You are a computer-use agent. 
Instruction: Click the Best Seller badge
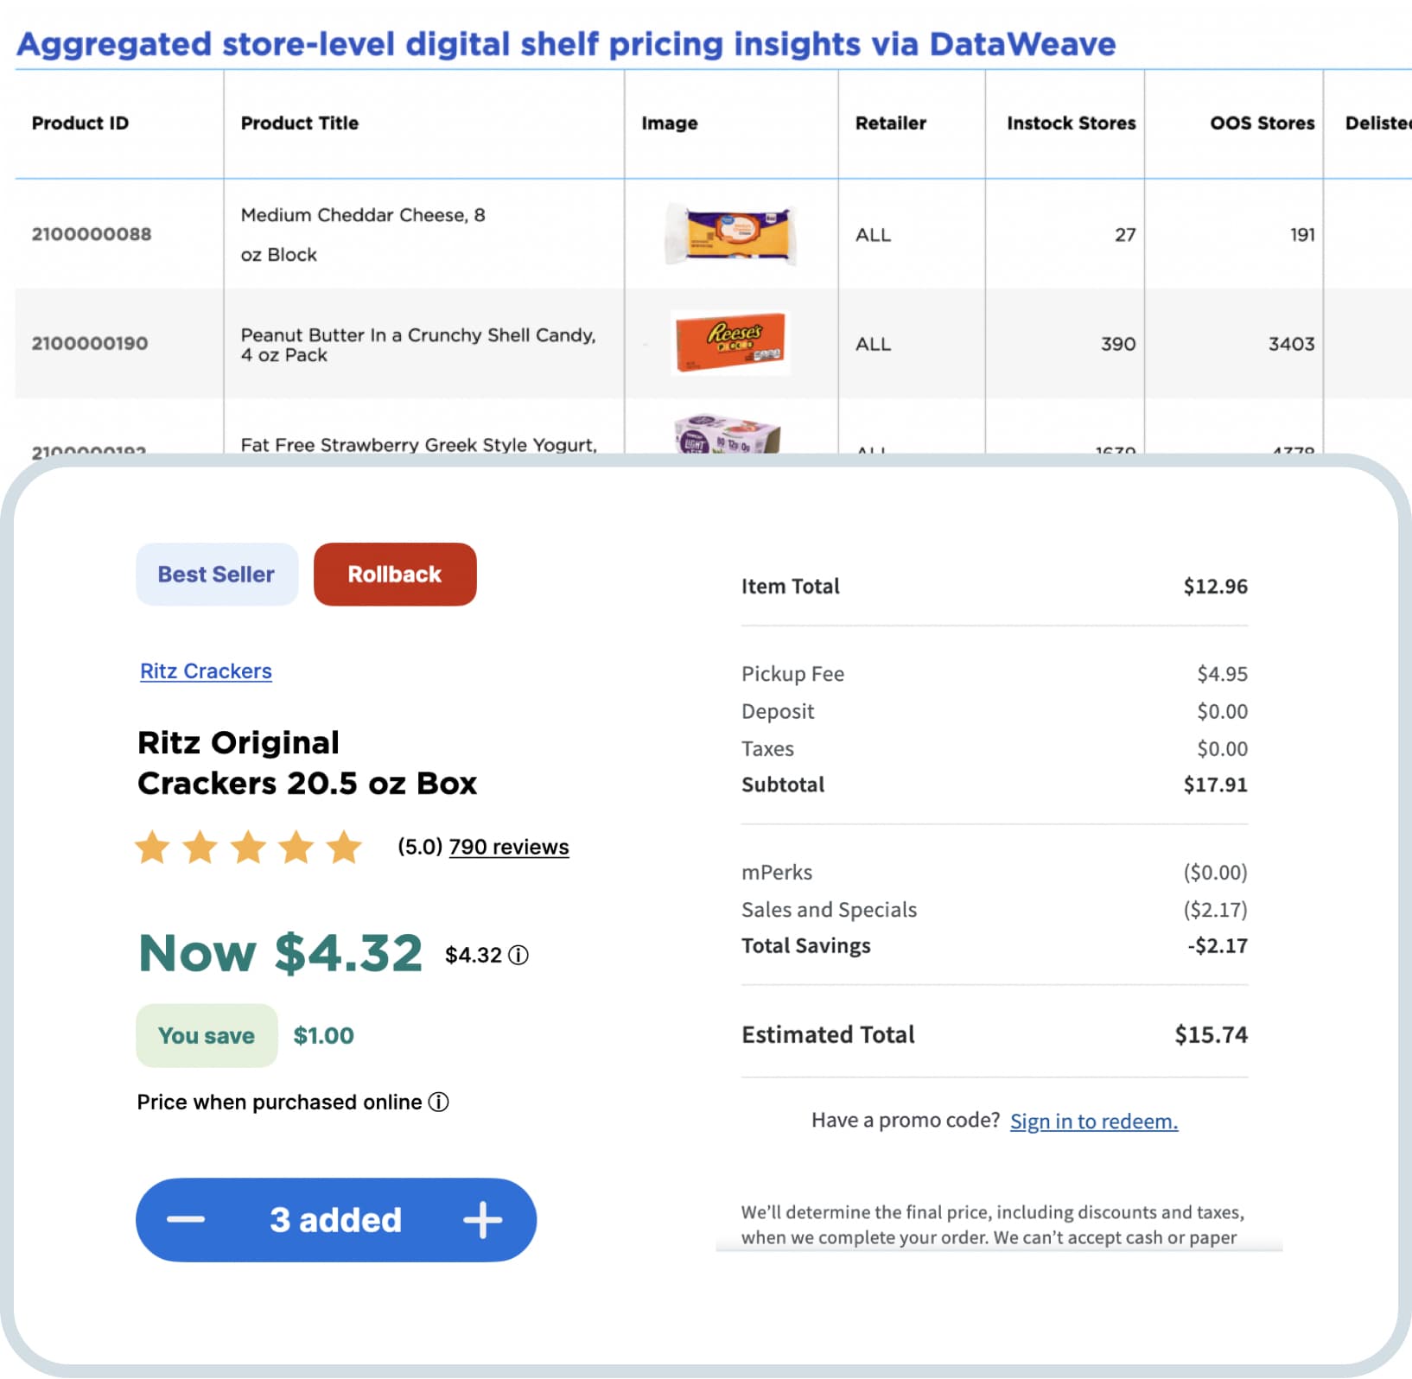(217, 575)
